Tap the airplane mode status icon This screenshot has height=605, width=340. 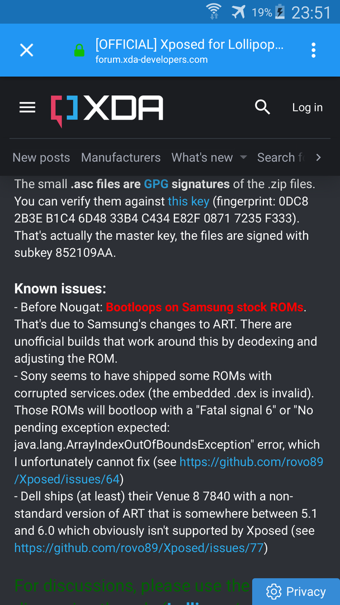238,12
